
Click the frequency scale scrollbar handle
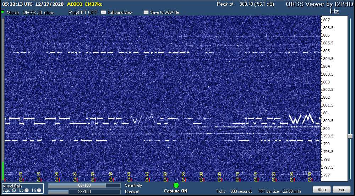click(350, 136)
